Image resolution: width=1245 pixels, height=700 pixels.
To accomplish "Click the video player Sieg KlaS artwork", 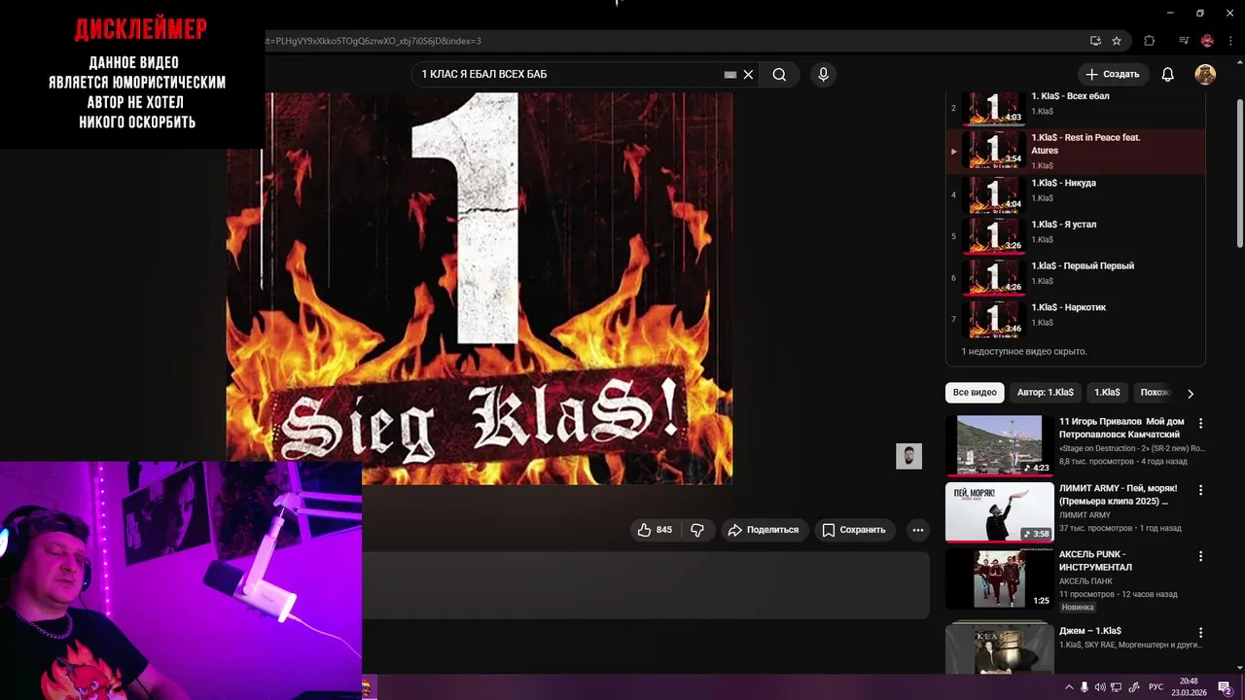I will pyautogui.click(x=480, y=288).
